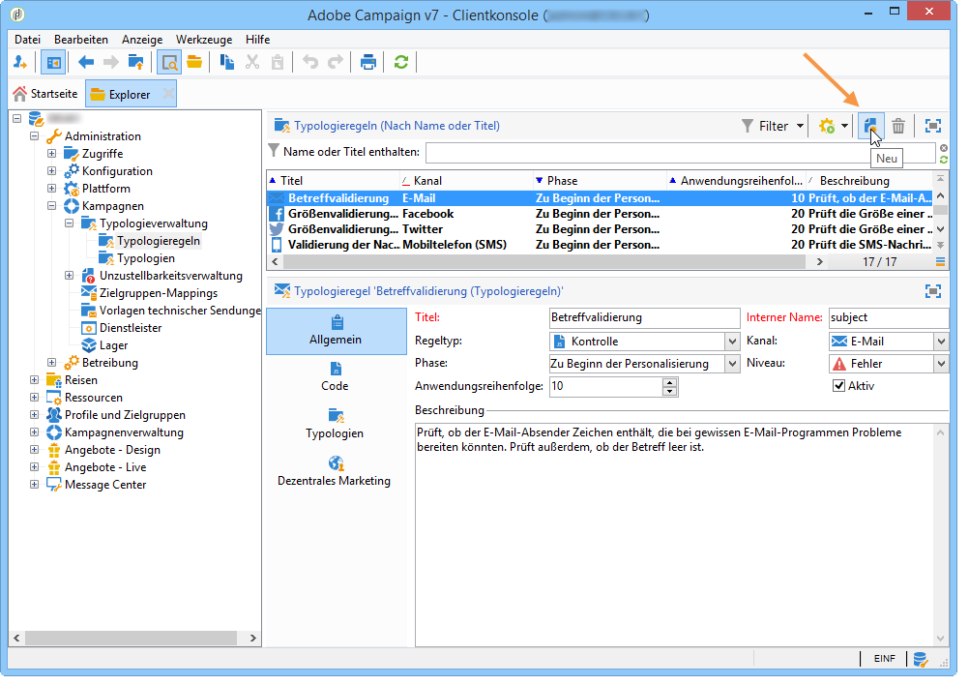Viewport: 969px width, 685px height.
Task: Increase Anwendungsreihenfolge with up arrow
Action: tap(670, 382)
